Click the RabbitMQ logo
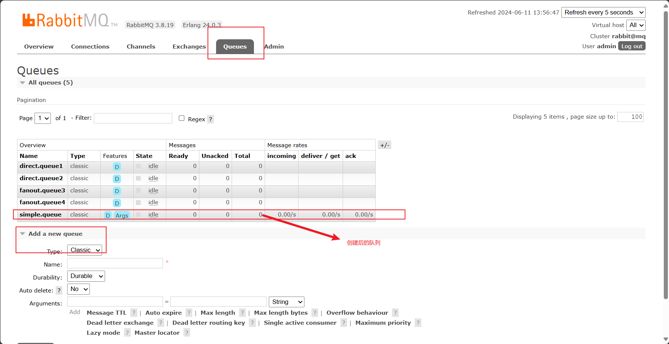Viewport: 669px width, 344px height. 66,20
